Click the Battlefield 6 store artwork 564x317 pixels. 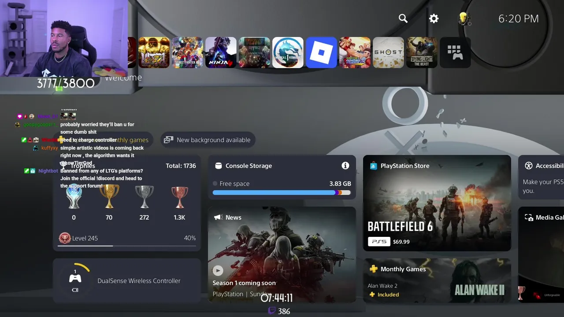pos(437,203)
